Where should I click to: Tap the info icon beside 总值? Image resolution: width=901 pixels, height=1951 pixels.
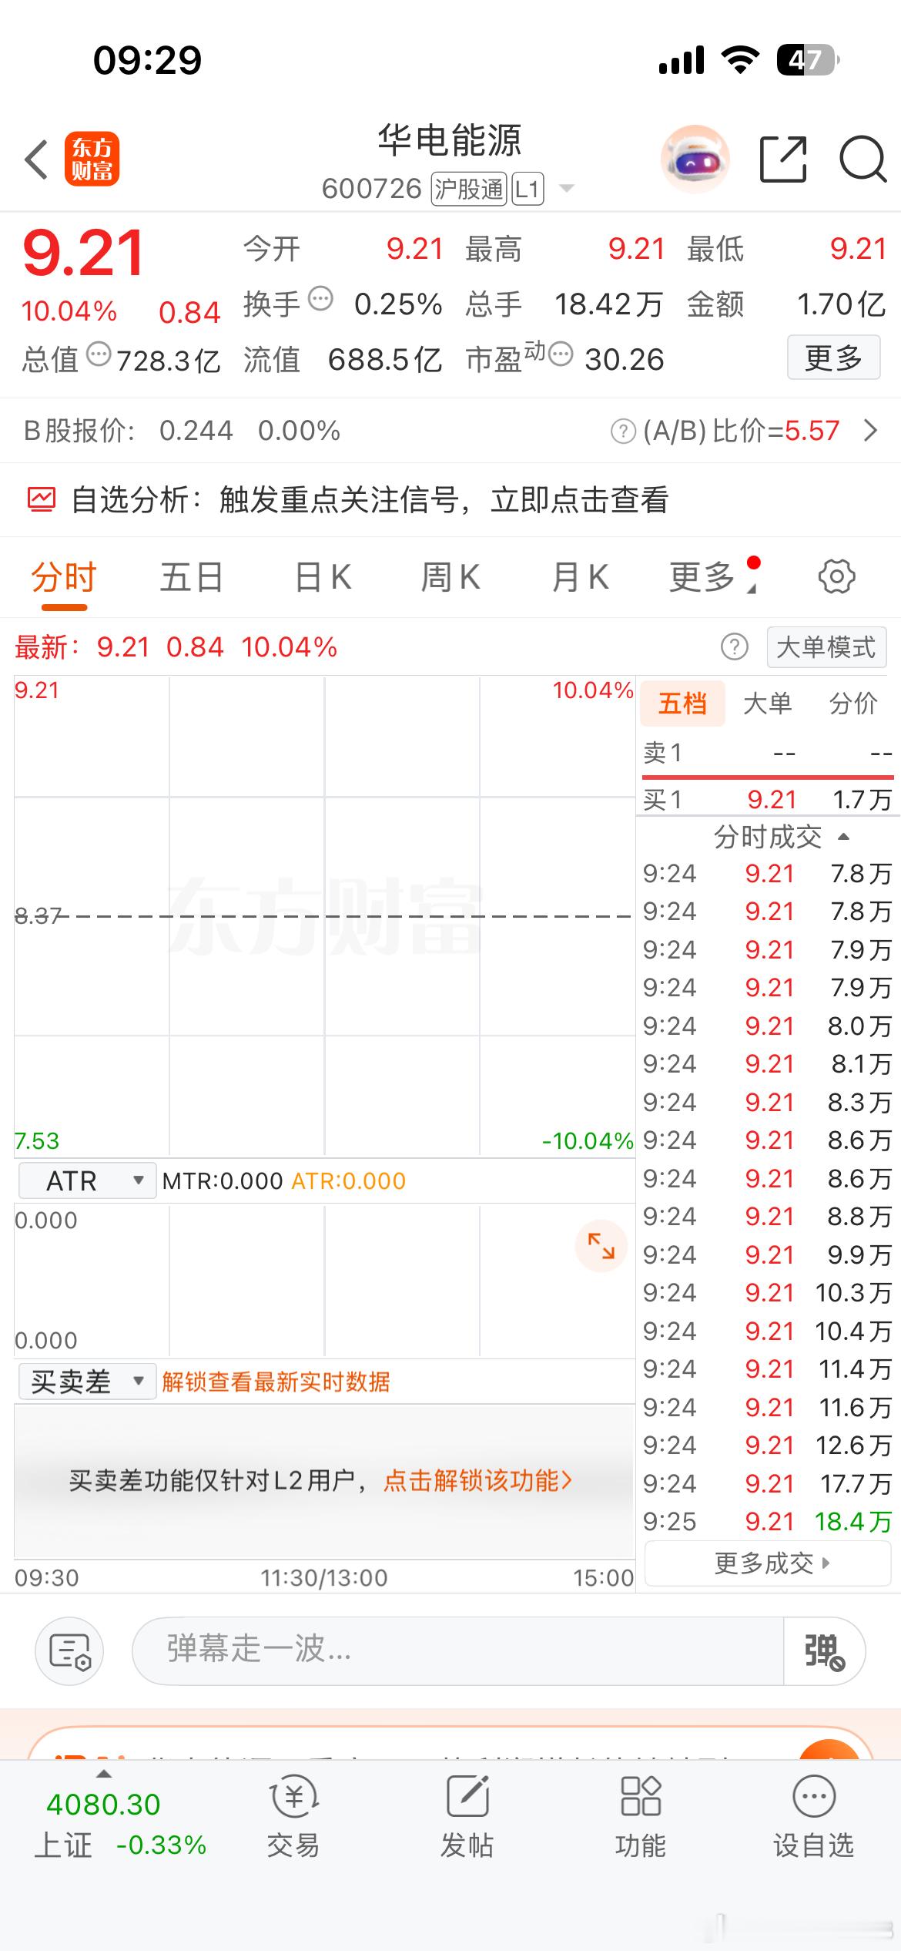tap(99, 354)
